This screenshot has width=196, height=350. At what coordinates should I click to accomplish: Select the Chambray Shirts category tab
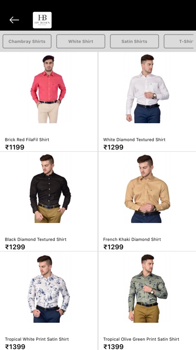[x=27, y=41]
